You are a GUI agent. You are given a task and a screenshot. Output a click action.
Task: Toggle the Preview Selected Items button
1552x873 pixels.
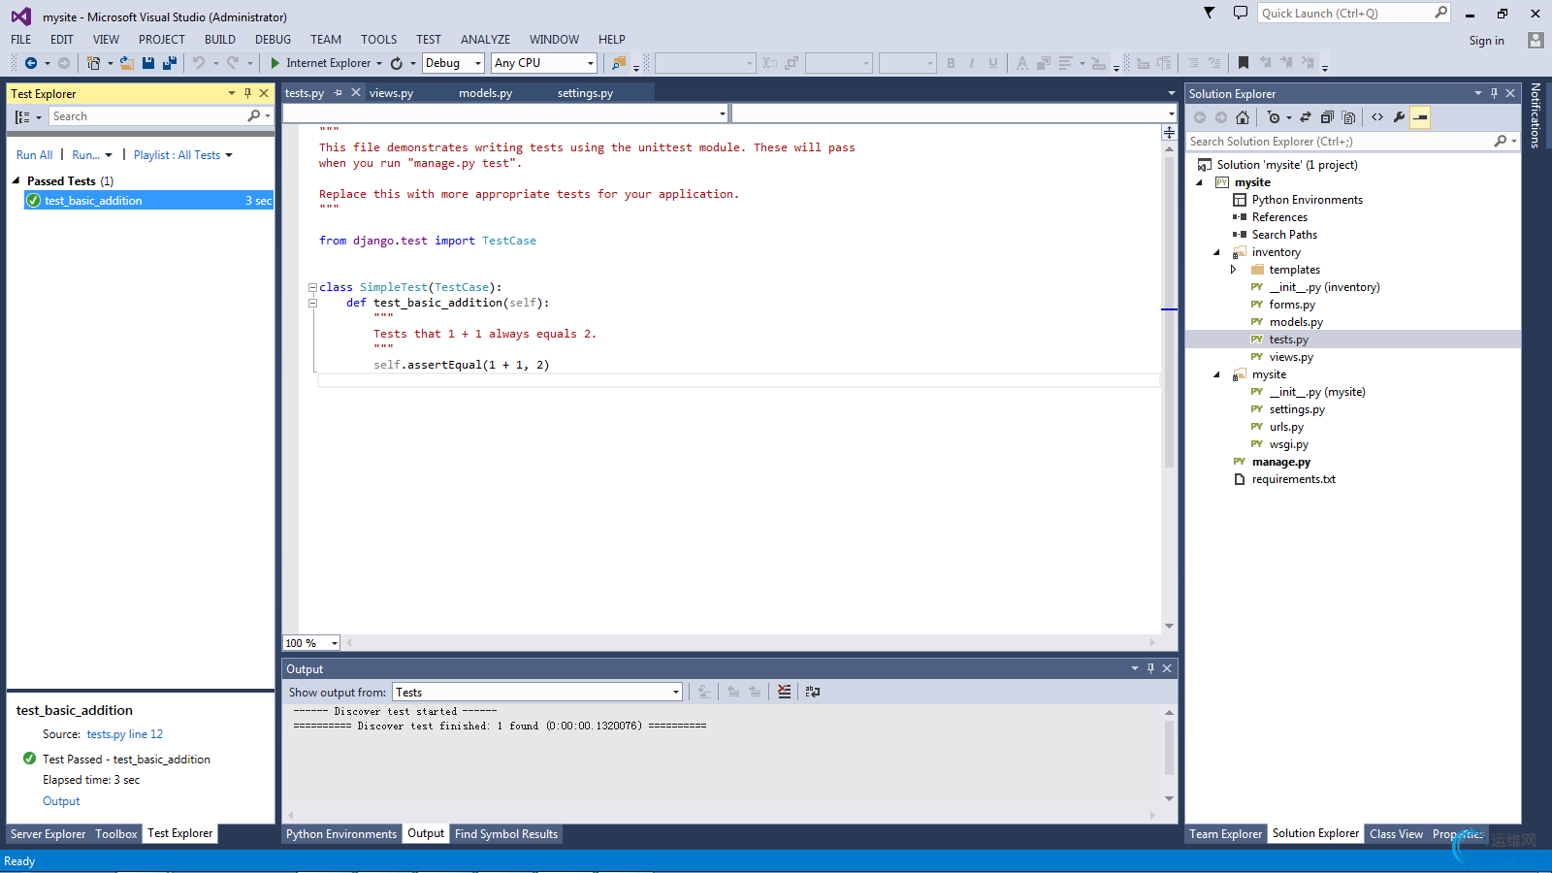[x=1420, y=117]
